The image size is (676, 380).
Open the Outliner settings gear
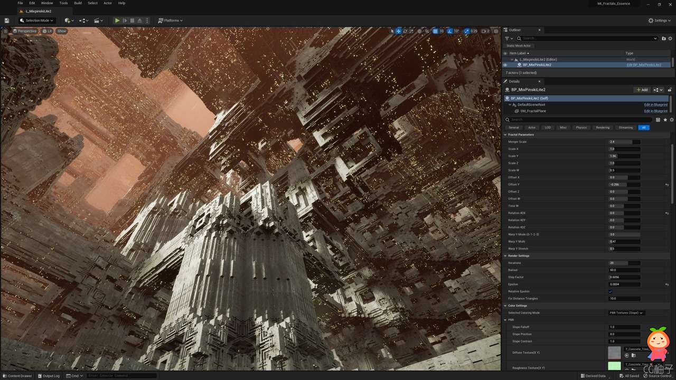coord(671,39)
